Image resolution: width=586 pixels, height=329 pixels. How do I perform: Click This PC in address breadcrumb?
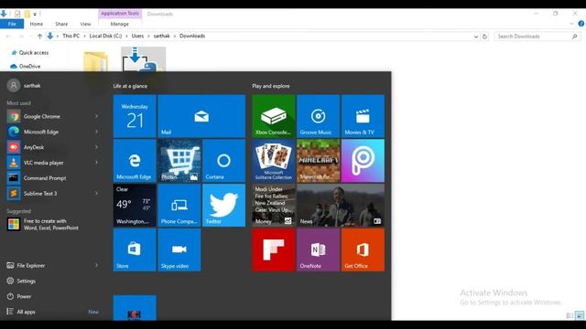pyautogui.click(x=71, y=36)
